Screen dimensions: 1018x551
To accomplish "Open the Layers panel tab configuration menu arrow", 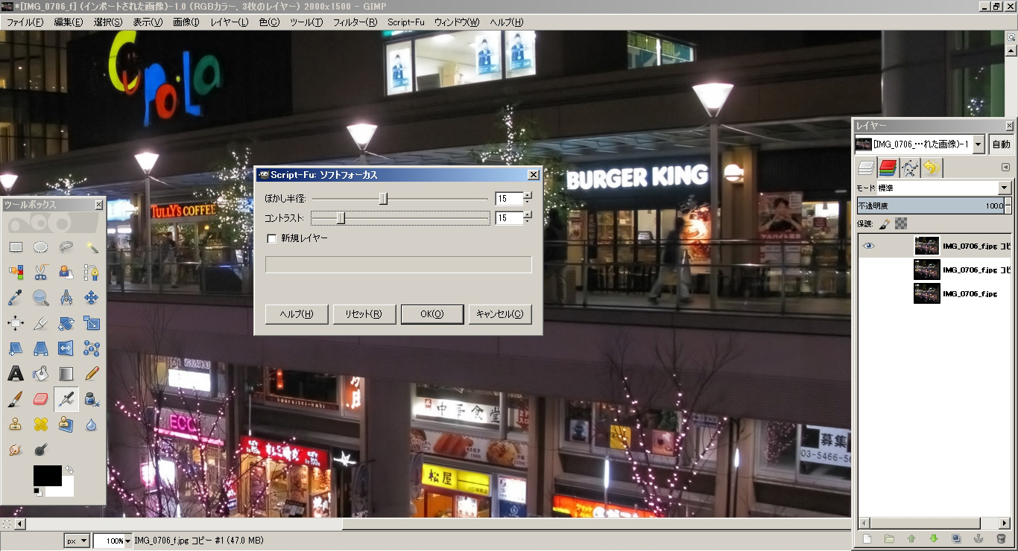I will [x=1005, y=168].
